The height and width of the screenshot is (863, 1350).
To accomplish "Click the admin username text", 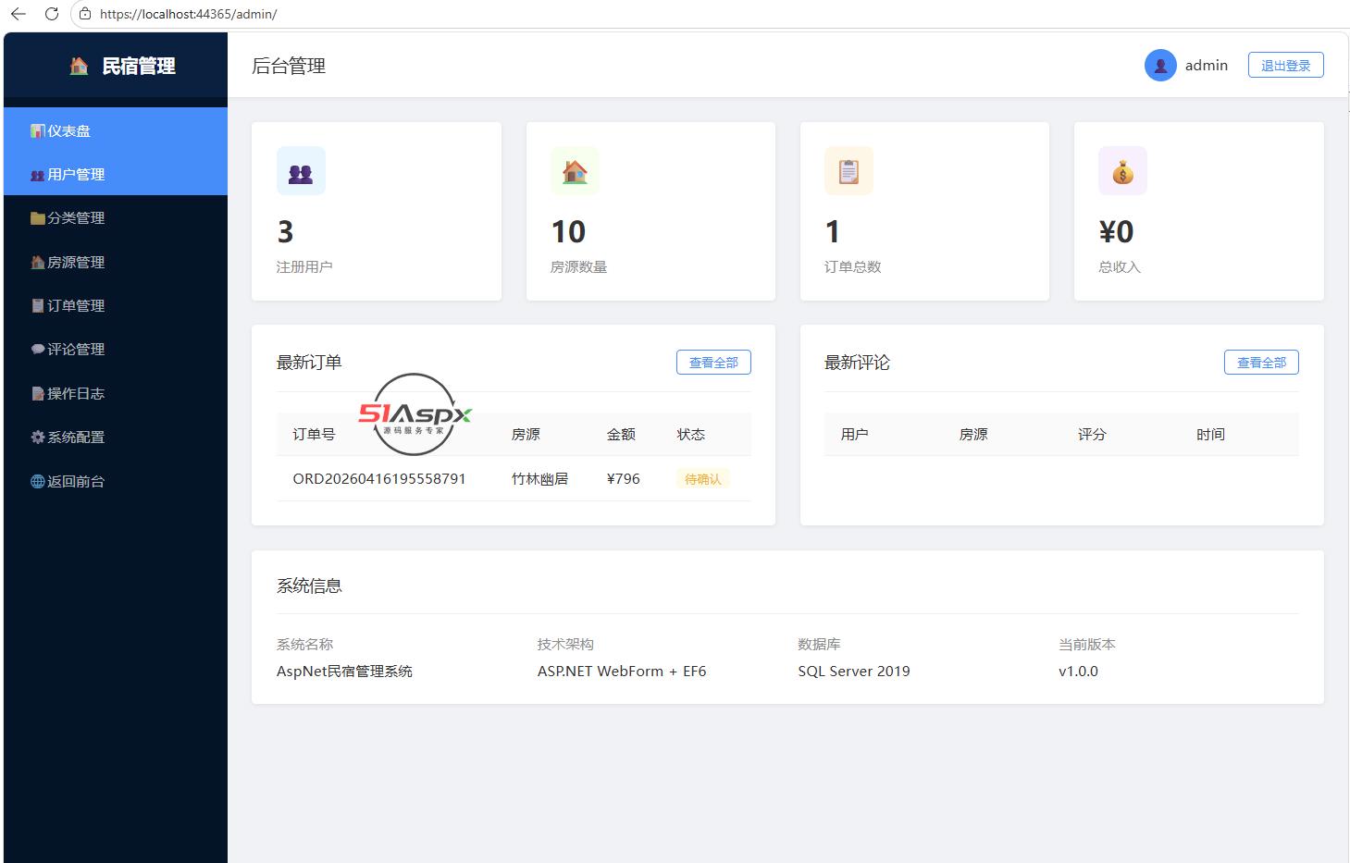I will pos(1207,65).
